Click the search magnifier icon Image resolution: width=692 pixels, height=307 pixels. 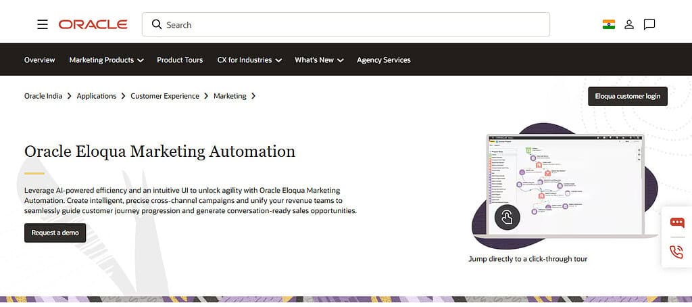157,24
